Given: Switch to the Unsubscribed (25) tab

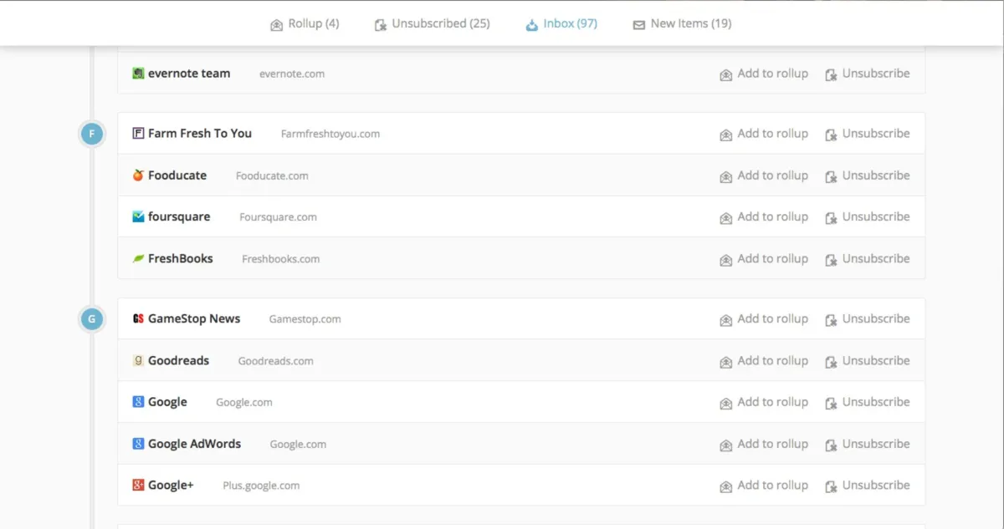Looking at the screenshot, I should click(x=432, y=24).
